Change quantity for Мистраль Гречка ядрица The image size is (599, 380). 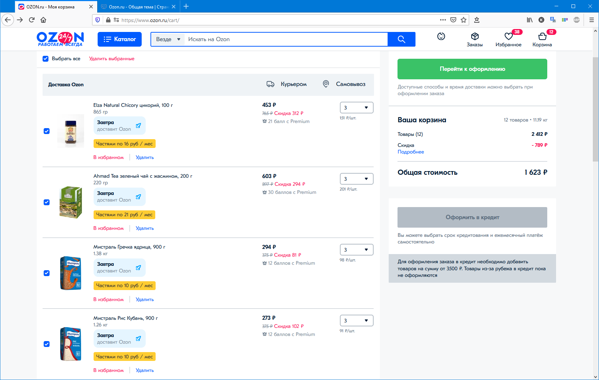pos(356,250)
